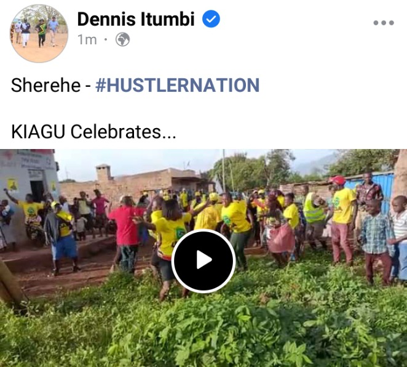Click the blue verified badge
Screen dimensions: 407x367
tap(211, 18)
